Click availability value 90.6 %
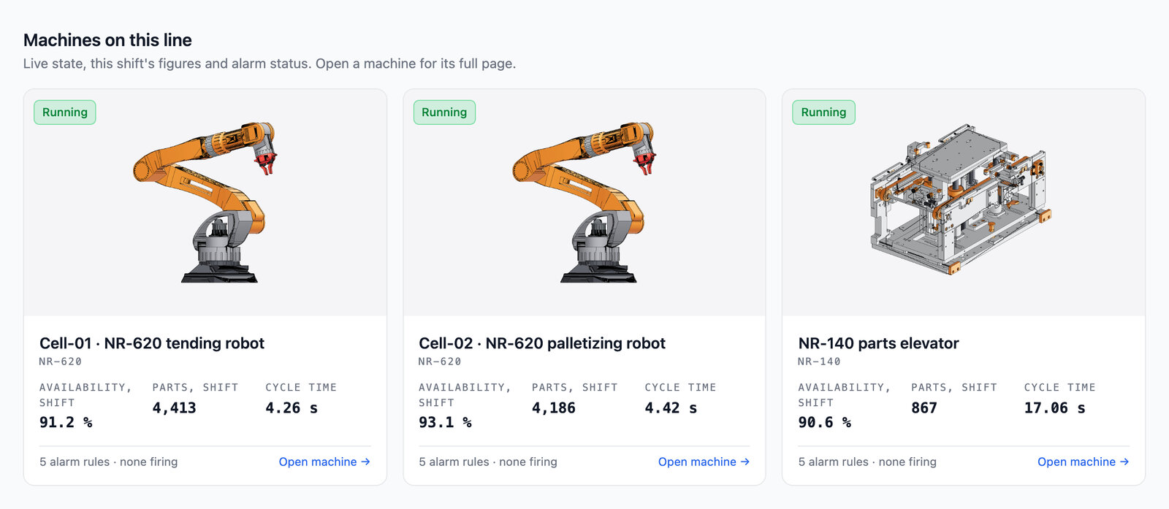 click(x=824, y=422)
